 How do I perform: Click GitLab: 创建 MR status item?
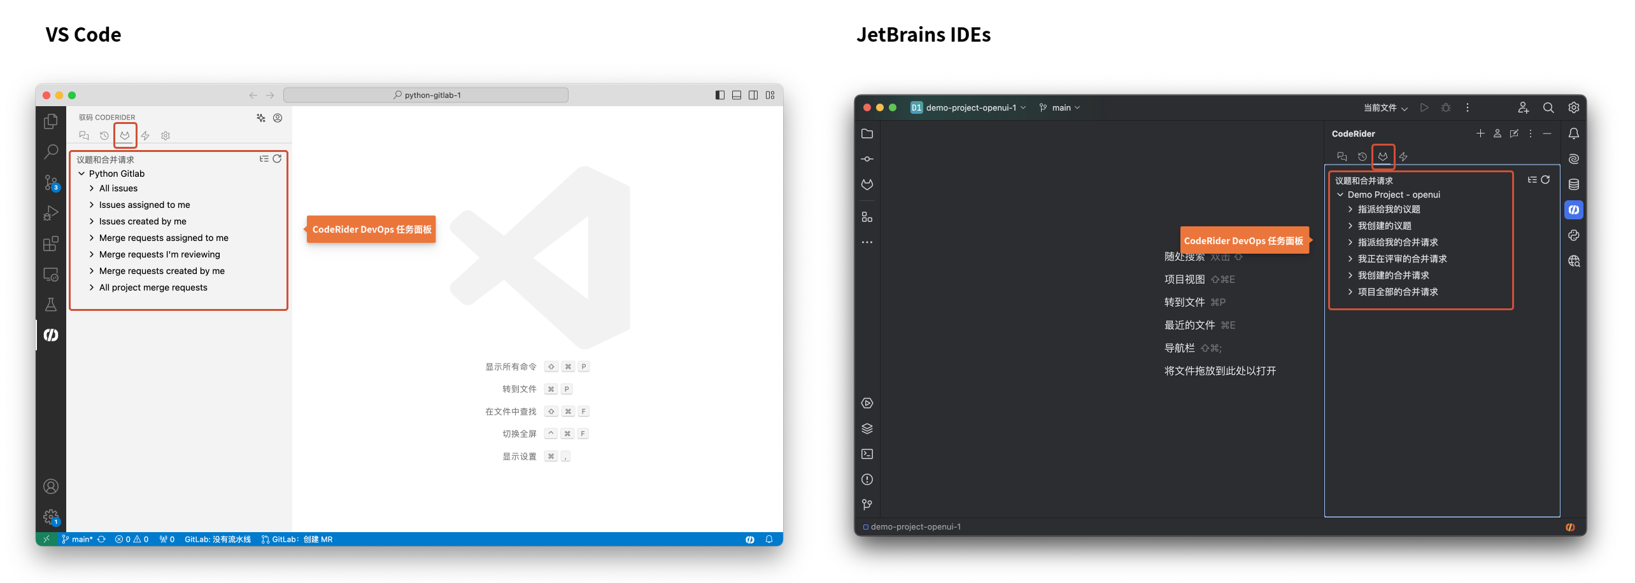point(297,539)
